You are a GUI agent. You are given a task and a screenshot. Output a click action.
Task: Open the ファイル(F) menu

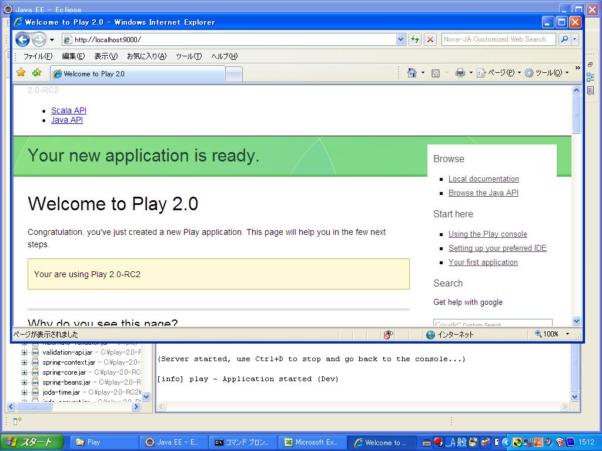coord(38,56)
